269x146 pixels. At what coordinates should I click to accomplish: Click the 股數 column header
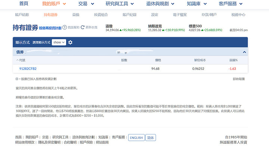[124, 60]
